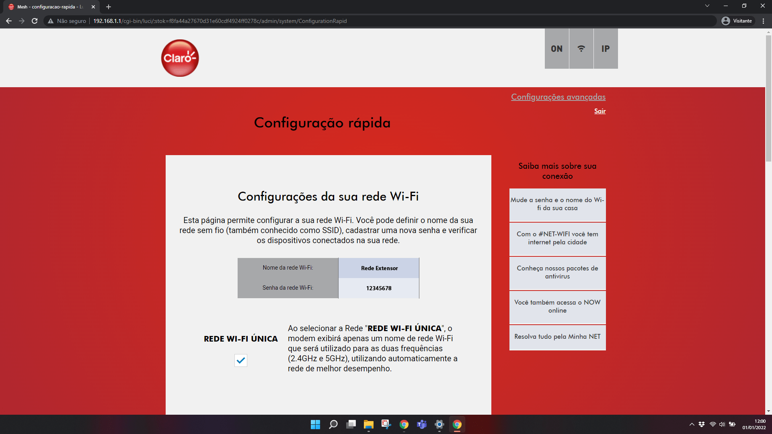The image size is (772, 434).
Task: Click the Wi-Fi password field
Action: point(379,288)
